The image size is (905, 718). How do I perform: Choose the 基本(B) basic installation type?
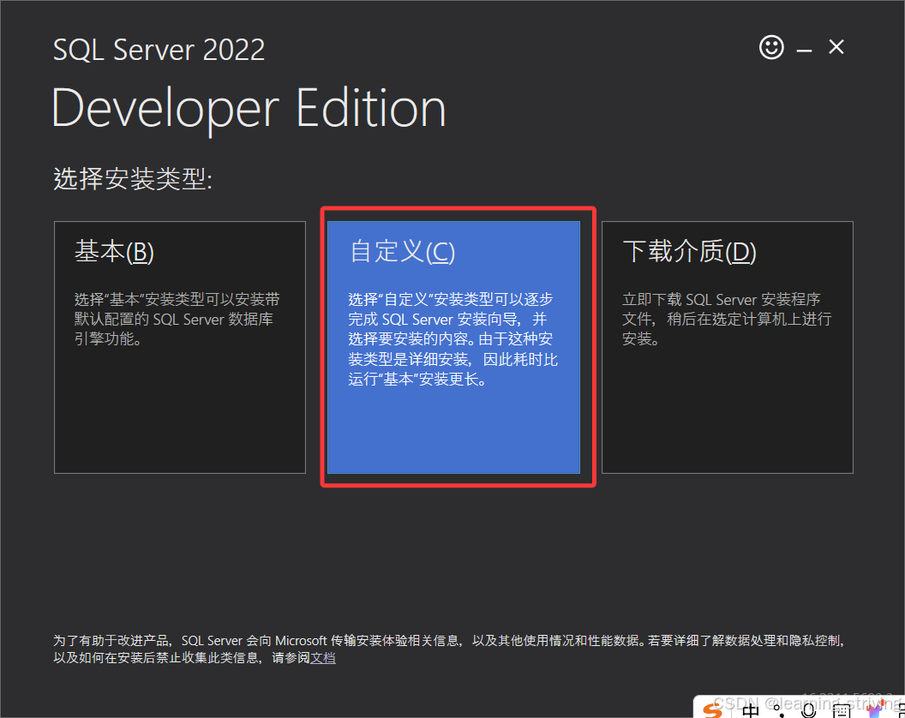tap(179, 347)
